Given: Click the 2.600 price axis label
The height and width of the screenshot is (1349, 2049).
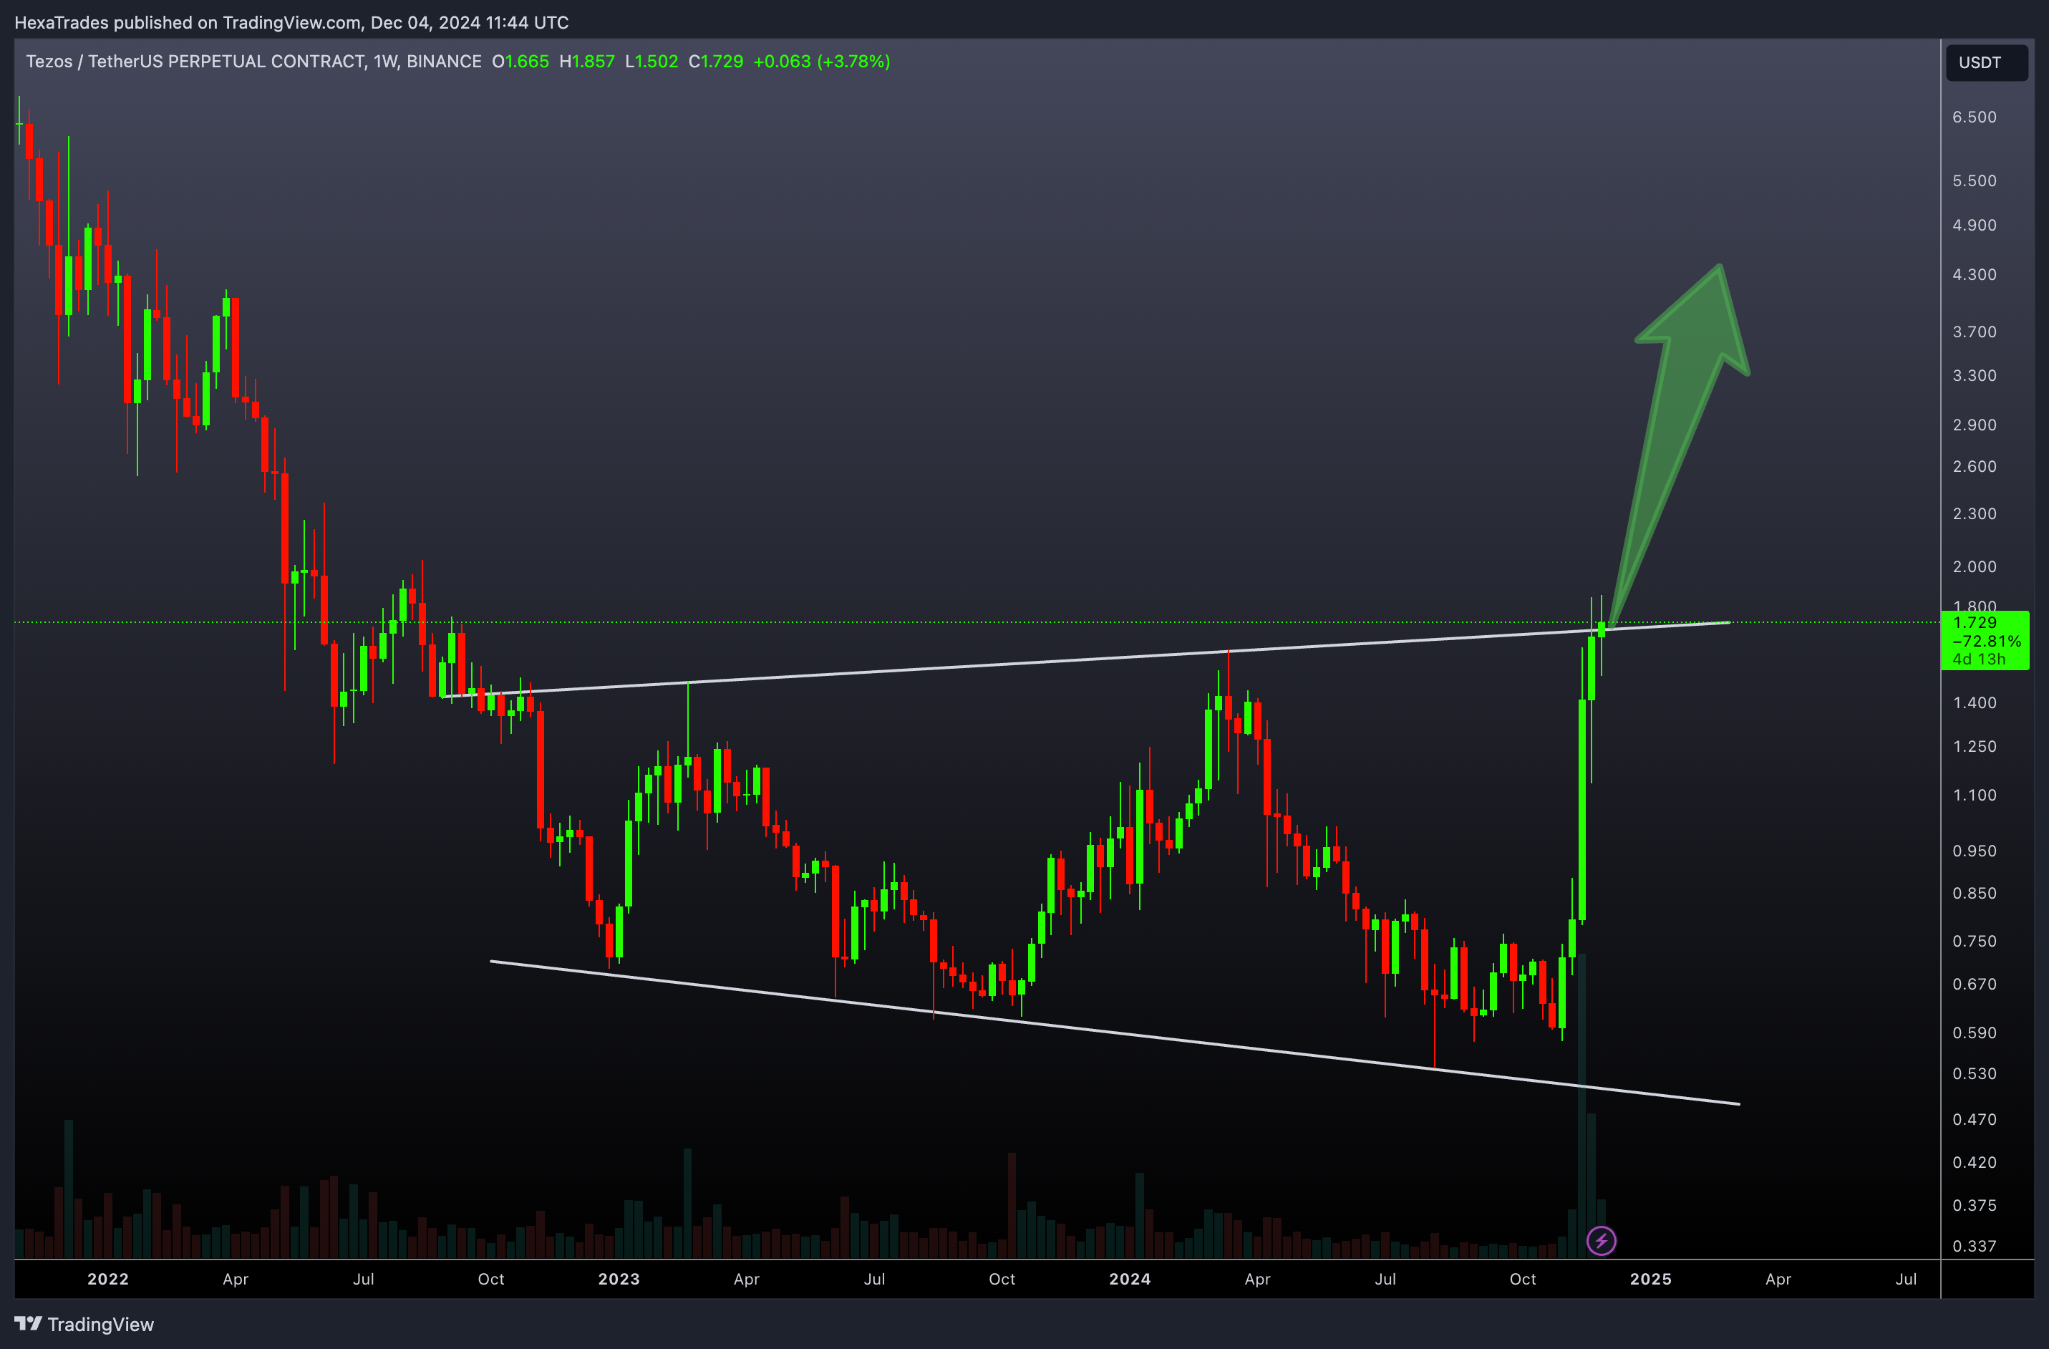Looking at the screenshot, I should pyautogui.click(x=1974, y=467).
